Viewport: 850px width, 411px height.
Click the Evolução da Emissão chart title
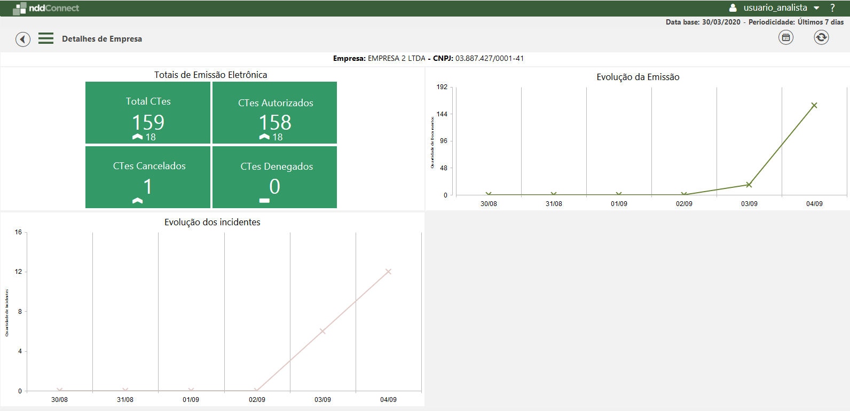click(x=637, y=77)
